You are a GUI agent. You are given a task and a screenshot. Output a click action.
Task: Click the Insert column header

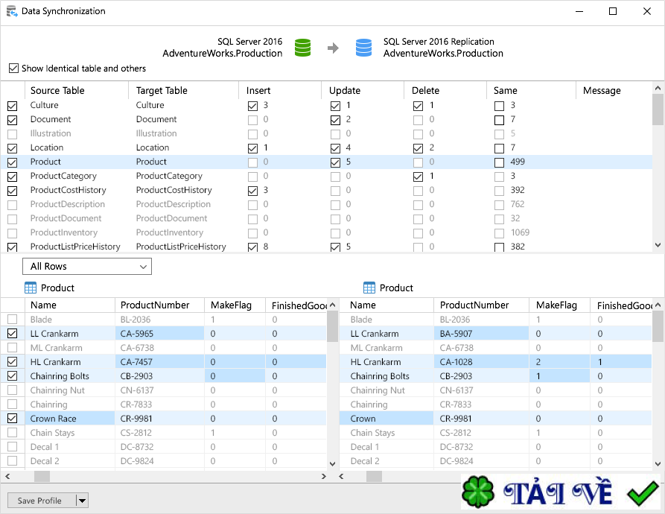[280, 90]
